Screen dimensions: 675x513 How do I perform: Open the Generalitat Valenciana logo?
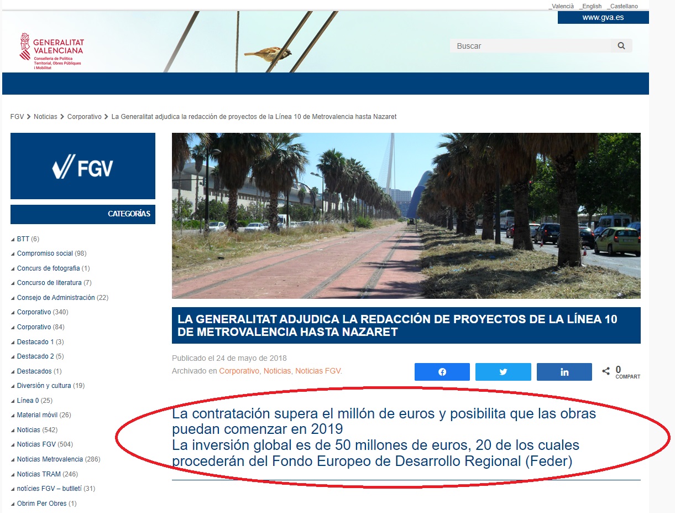[51, 51]
